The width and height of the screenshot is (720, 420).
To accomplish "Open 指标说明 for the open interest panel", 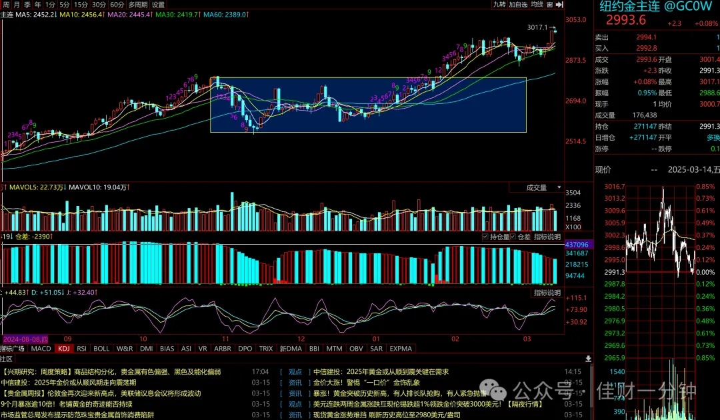I will (547, 237).
